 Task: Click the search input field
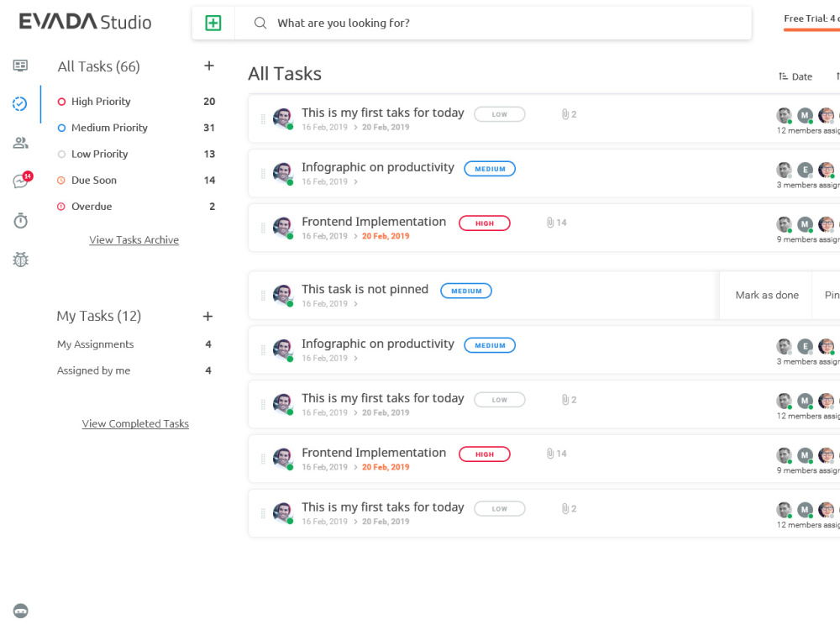tap(493, 23)
